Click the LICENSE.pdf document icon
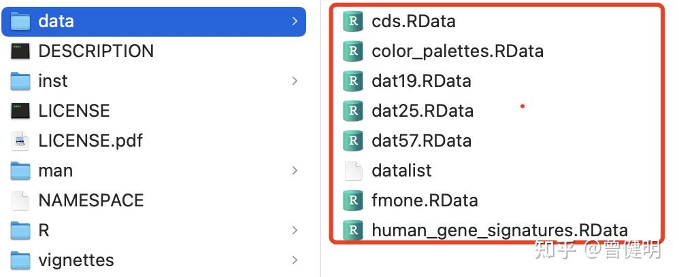The image size is (679, 277). [20, 141]
